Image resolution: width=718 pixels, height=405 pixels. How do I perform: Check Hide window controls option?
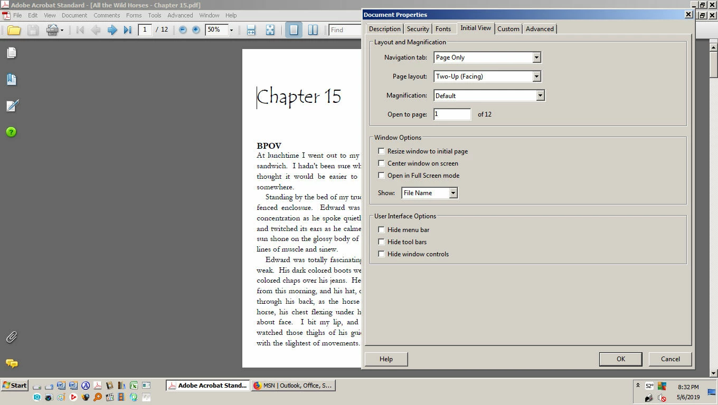coord(381,254)
